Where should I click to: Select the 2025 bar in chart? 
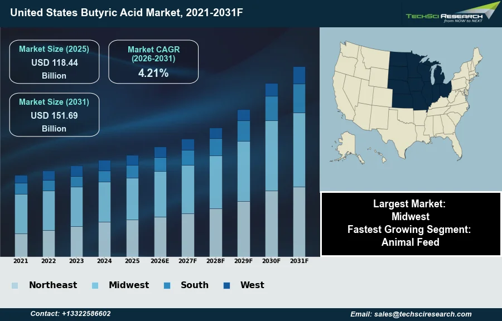point(132,206)
